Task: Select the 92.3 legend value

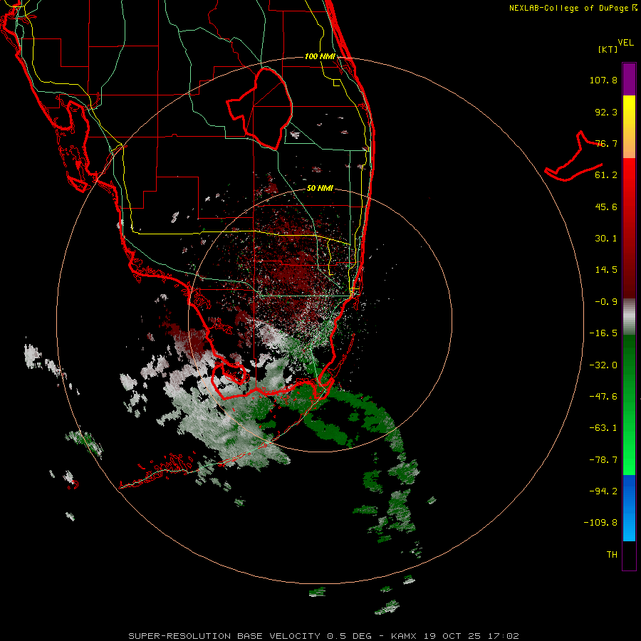Action: 606,112
